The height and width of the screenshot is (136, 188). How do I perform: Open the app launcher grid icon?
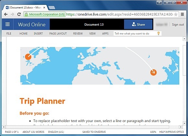pos(7,24)
